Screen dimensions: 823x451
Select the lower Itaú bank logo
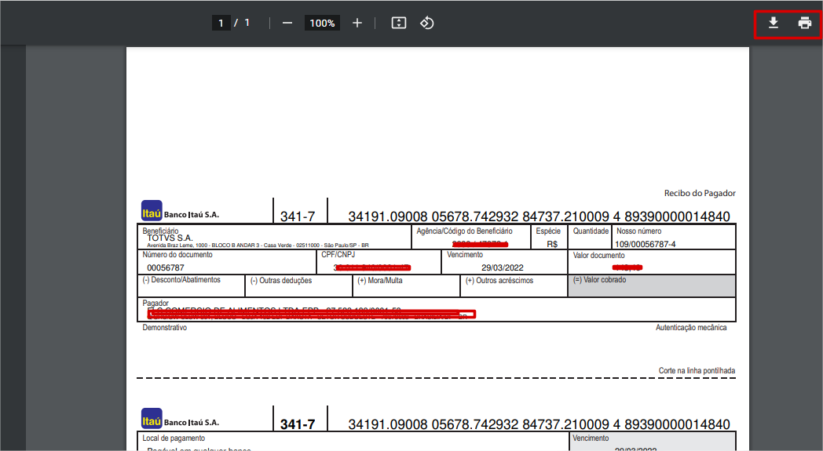[x=152, y=419]
